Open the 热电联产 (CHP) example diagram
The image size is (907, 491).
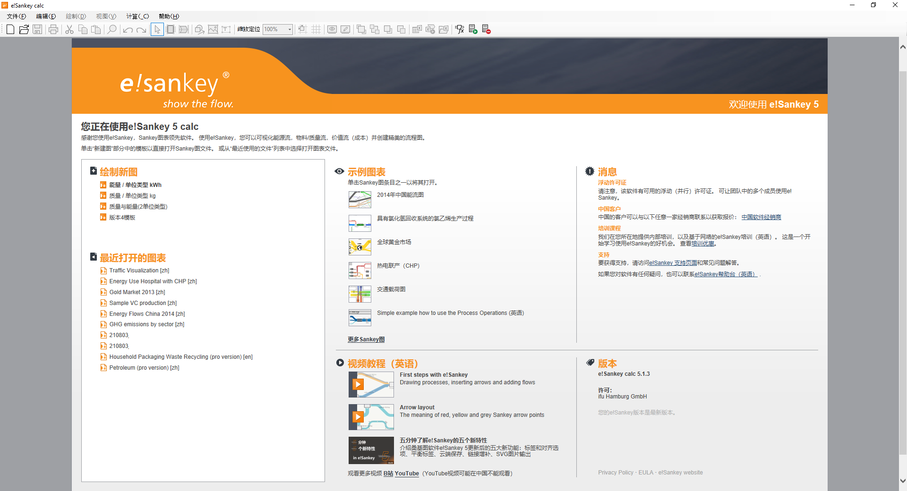click(x=398, y=266)
